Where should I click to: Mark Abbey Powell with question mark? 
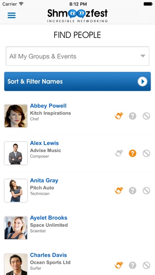click(x=132, y=116)
